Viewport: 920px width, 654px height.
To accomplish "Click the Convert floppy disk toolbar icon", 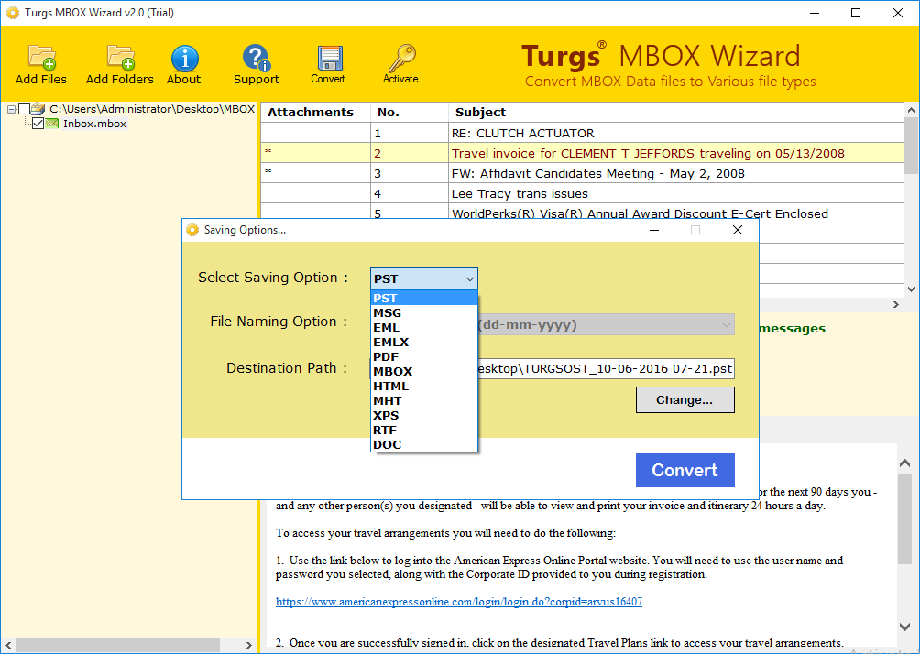I will tap(330, 58).
